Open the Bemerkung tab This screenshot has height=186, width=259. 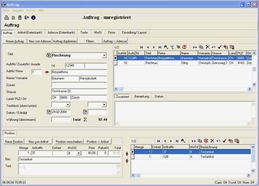tap(142, 96)
